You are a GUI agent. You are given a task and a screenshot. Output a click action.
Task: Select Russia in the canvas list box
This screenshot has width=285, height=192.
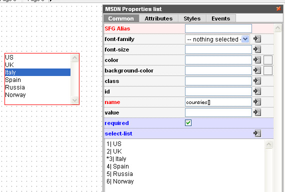click(x=37, y=87)
